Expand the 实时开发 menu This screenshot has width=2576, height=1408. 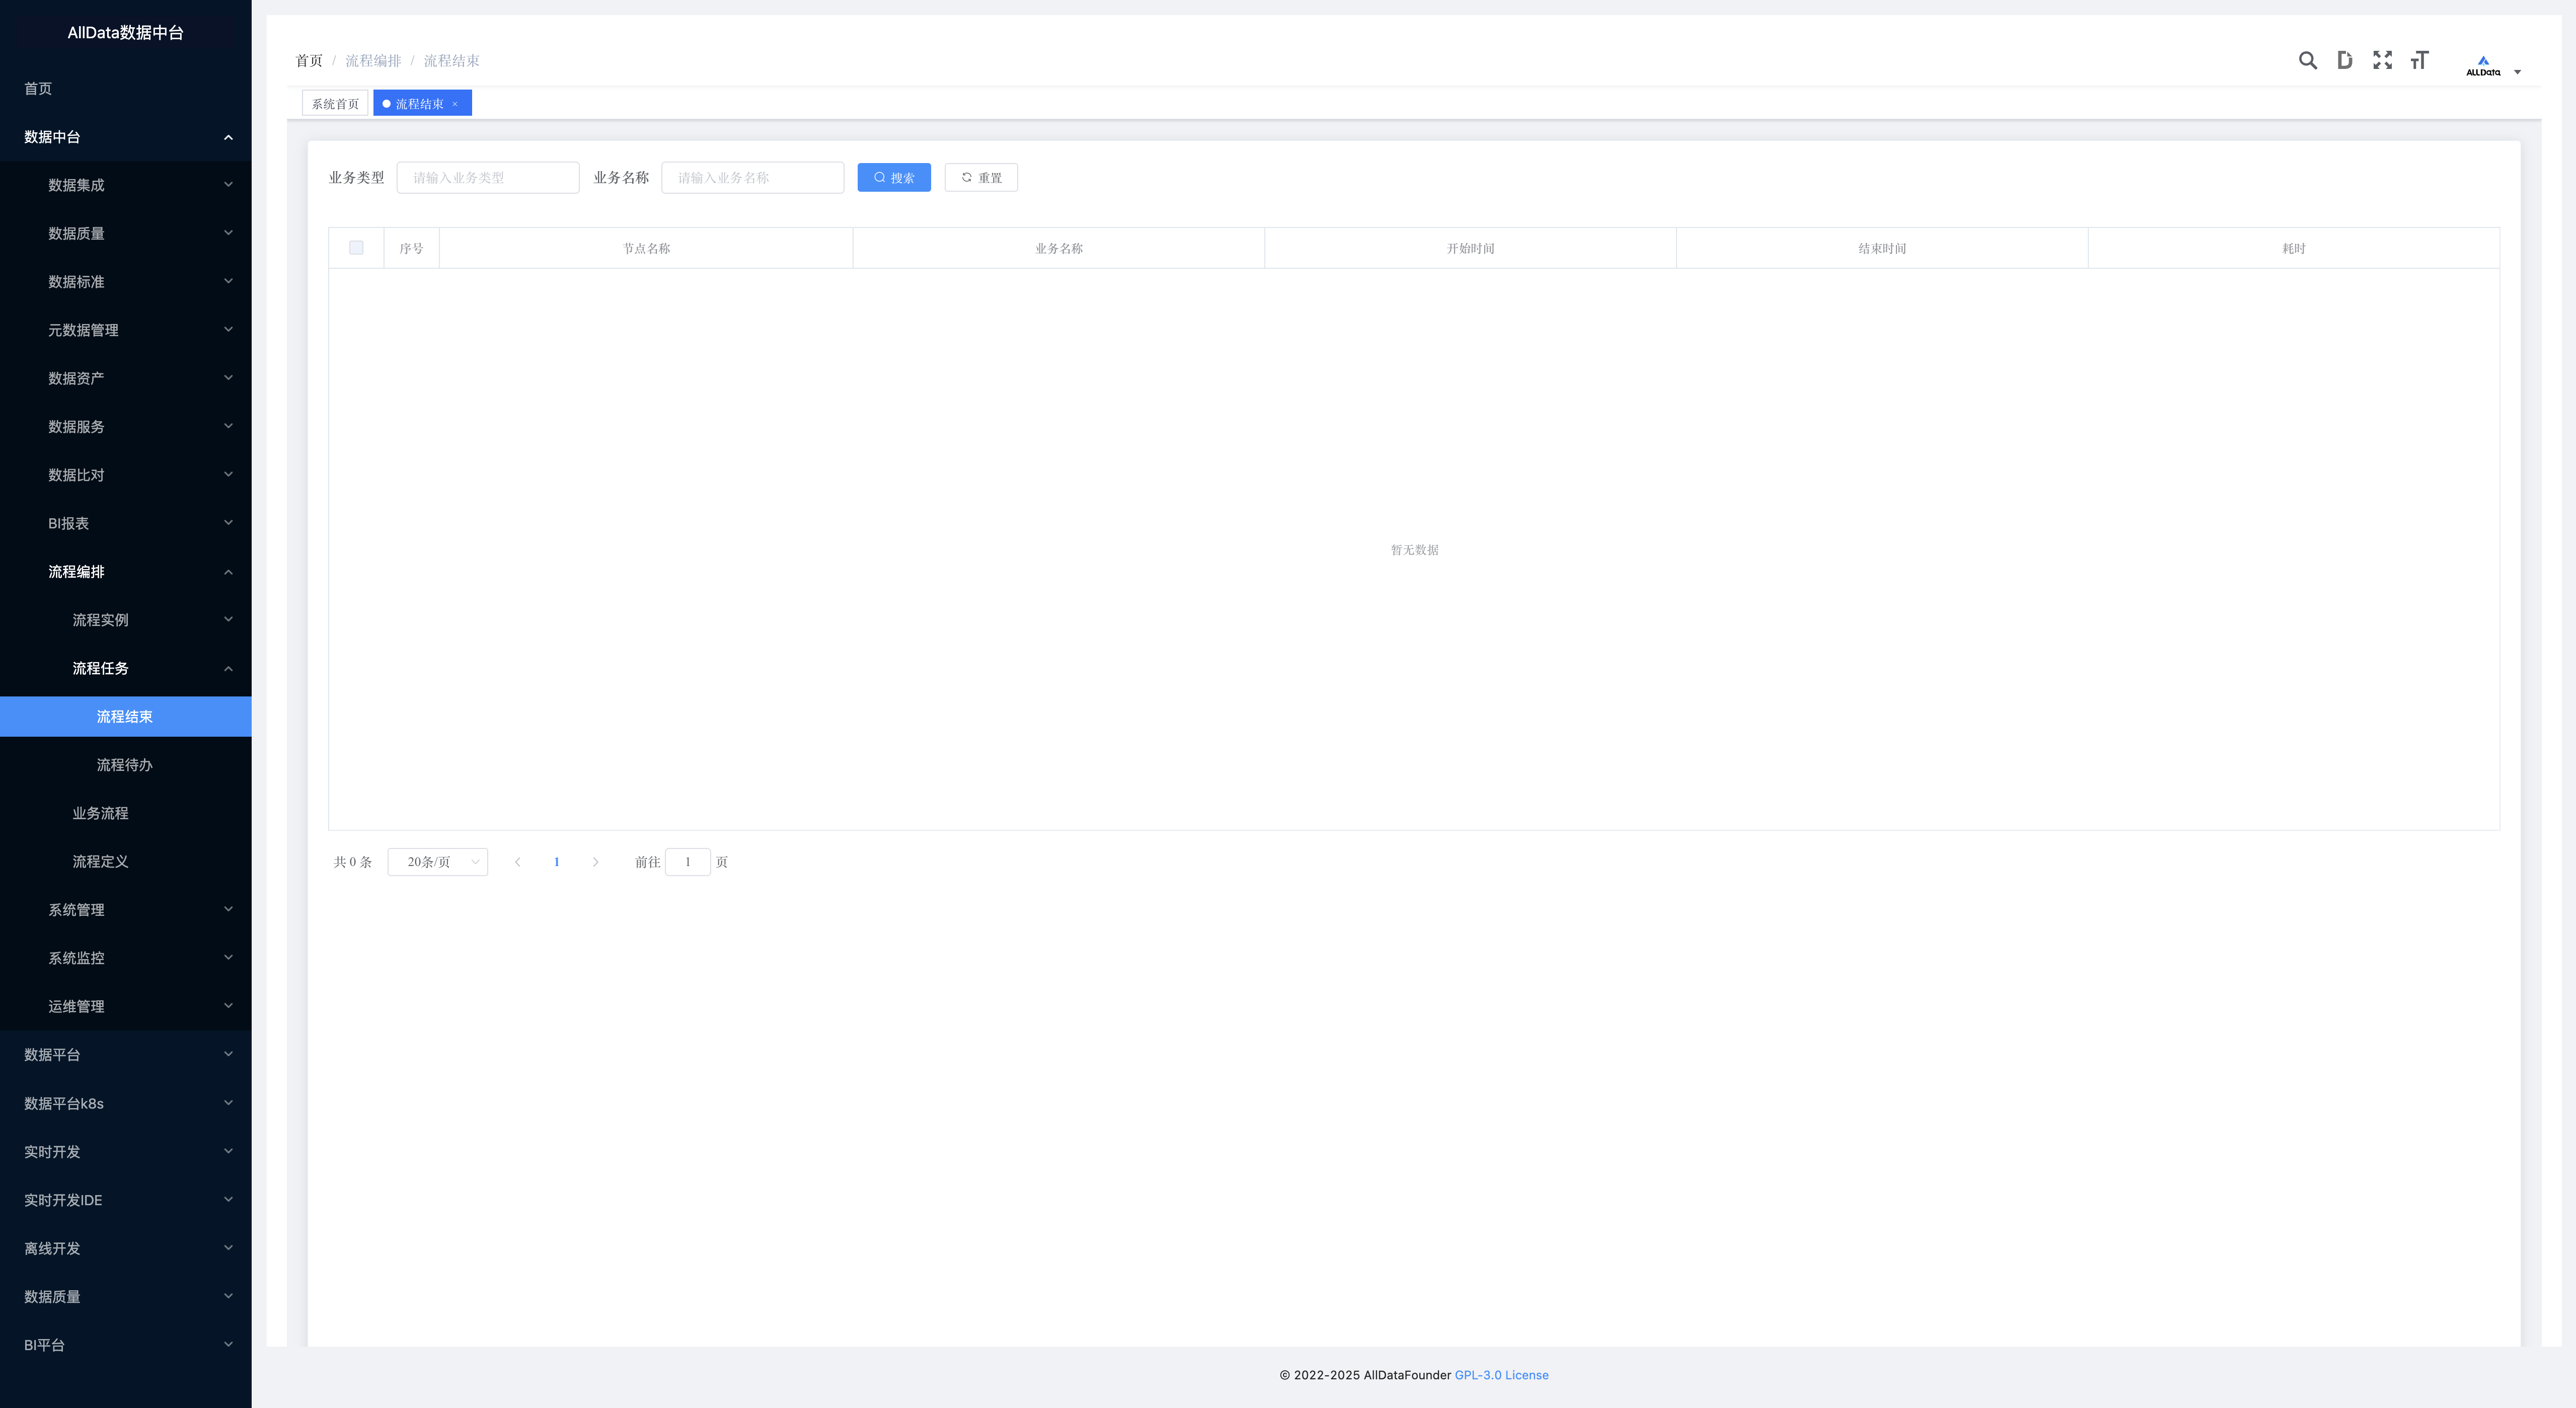coord(126,1151)
